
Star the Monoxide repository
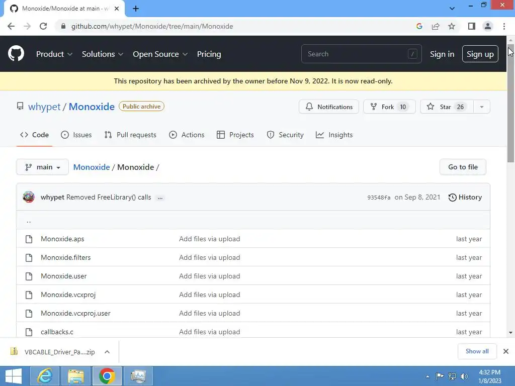(447, 107)
